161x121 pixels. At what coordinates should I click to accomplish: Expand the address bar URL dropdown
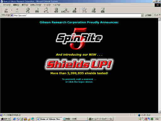pos(142,15)
